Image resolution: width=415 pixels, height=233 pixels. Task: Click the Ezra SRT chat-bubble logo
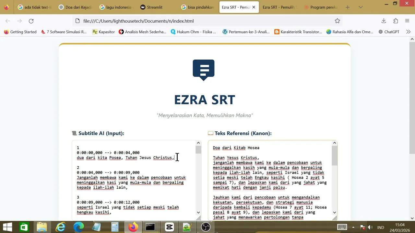(204, 70)
